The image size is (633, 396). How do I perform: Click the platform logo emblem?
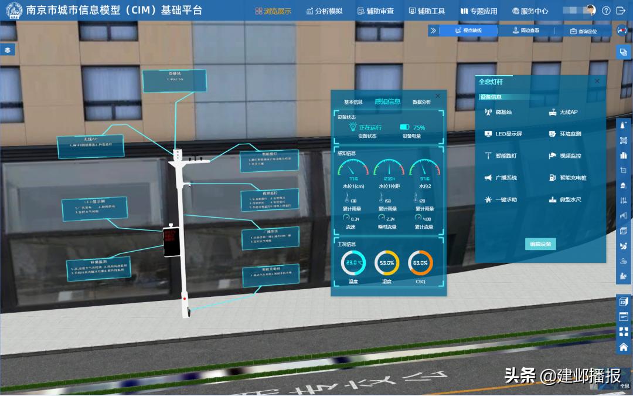coord(14,11)
